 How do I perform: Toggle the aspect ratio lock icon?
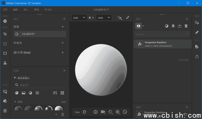[90, 18]
